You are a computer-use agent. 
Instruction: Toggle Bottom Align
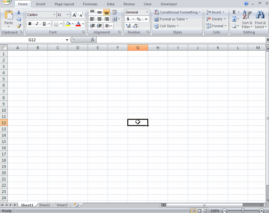coord(107,12)
